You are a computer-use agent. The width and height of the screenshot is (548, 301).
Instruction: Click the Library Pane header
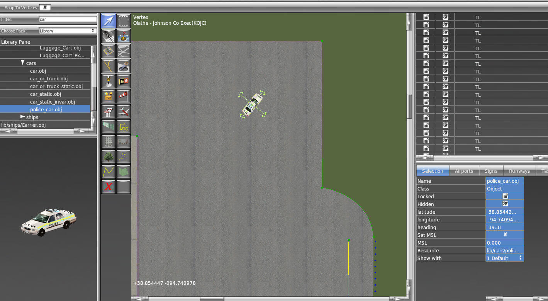coord(48,42)
